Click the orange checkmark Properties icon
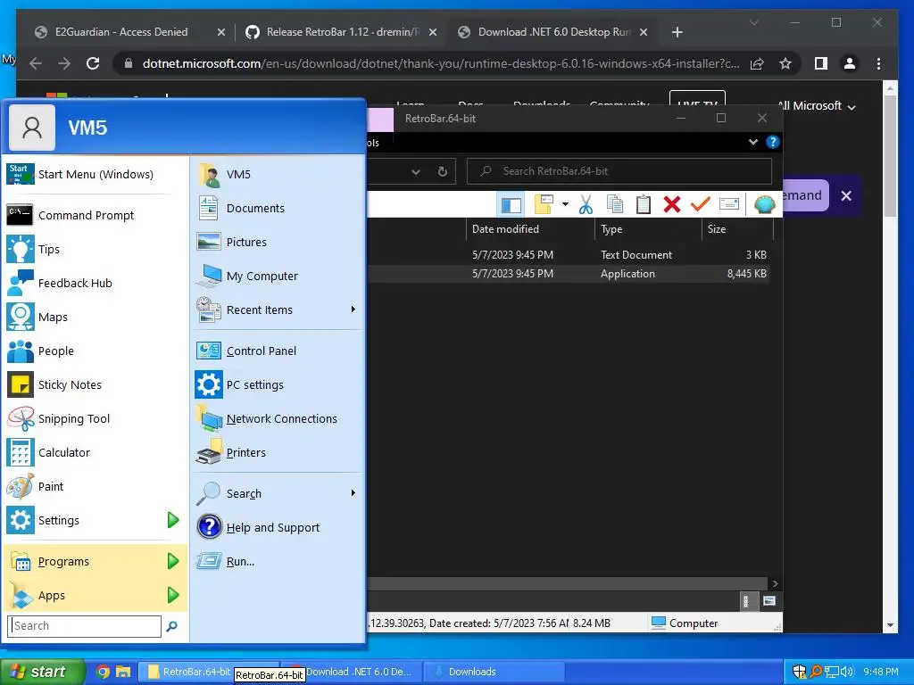This screenshot has width=914, height=685. pos(700,204)
